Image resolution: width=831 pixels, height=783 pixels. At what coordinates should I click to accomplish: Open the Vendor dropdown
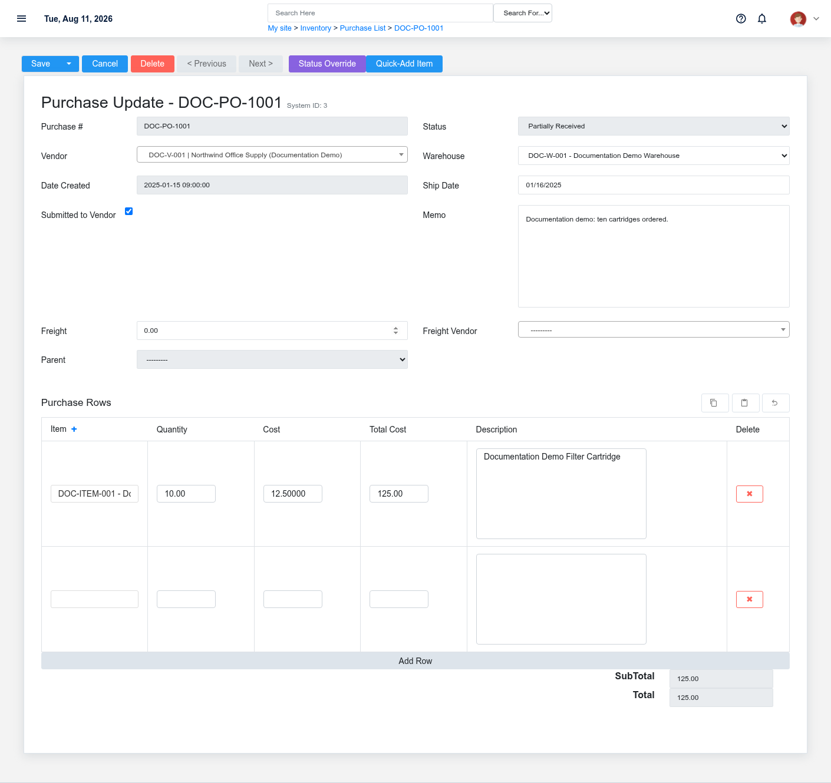(x=272, y=155)
